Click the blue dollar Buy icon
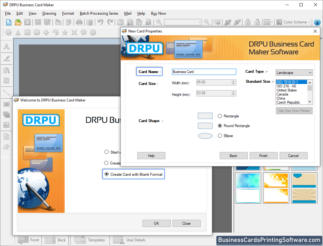Image resolution: width=323 pixels, height=246 pixels. [317, 22]
